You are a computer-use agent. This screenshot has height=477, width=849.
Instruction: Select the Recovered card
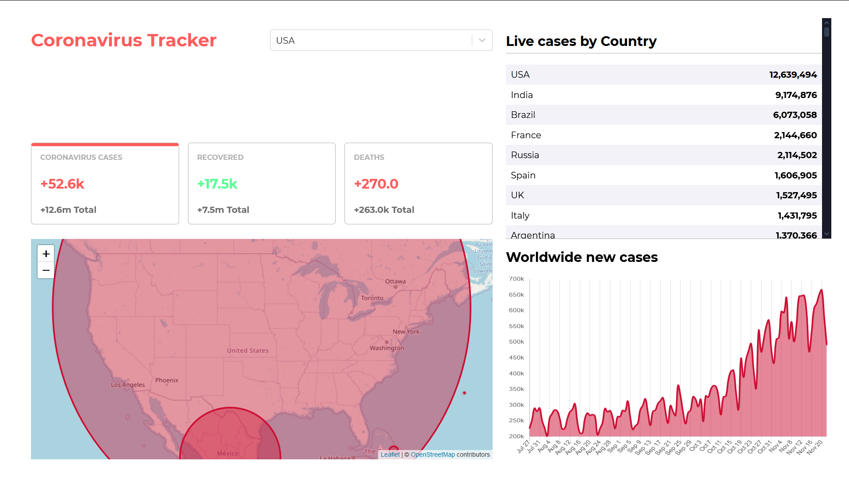tap(261, 183)
